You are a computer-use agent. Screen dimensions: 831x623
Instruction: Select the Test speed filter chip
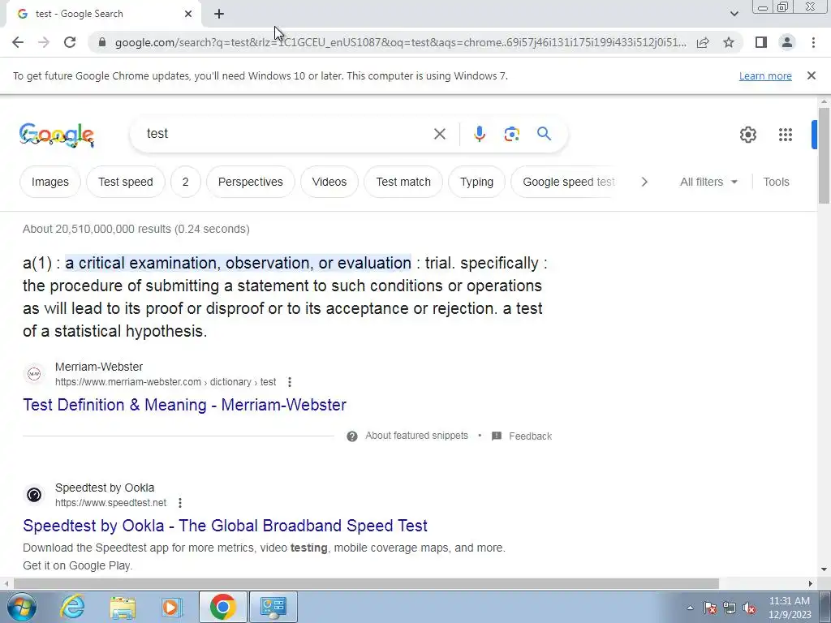[126, 182]
